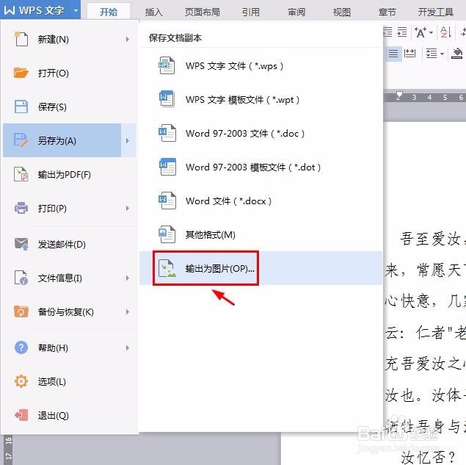This screenshot has height=465, width=466.
Task: Switch to the 引用 ribbon tab
Action: coord(250,12)
